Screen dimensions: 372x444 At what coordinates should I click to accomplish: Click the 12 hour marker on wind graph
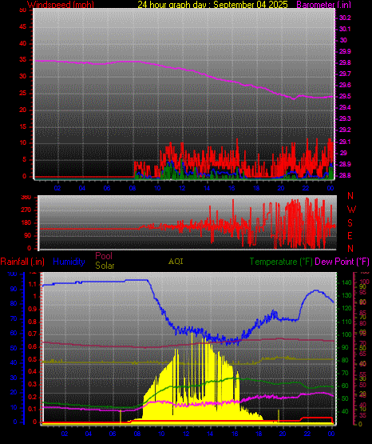(182, 188)
